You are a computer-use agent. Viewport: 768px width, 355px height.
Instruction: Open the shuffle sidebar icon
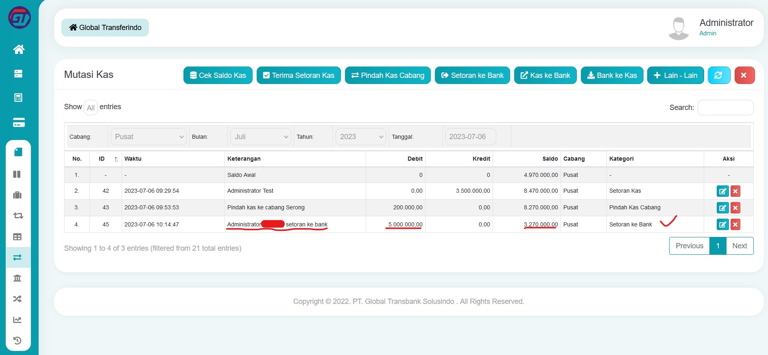point(17,299)
